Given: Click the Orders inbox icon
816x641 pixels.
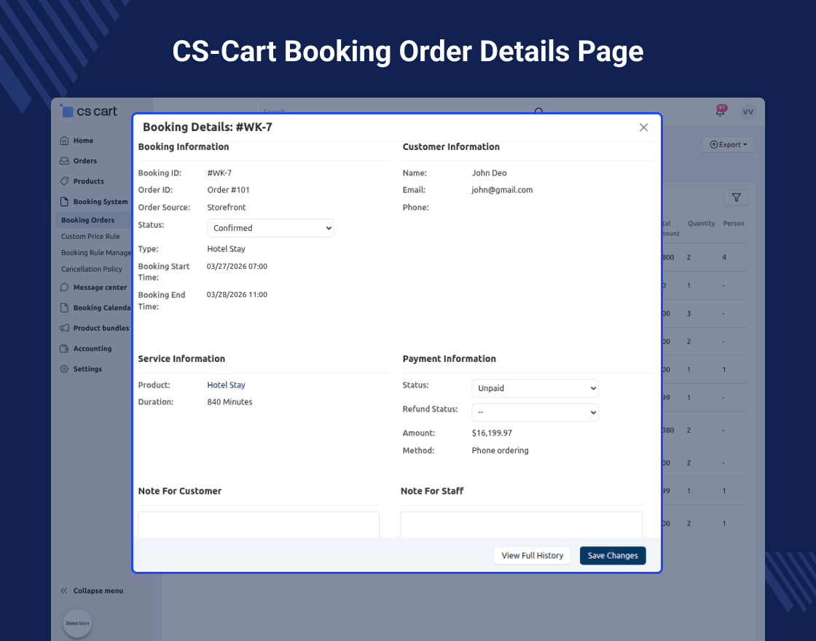Looking at the screenshot, I should [x=64, y=161].
